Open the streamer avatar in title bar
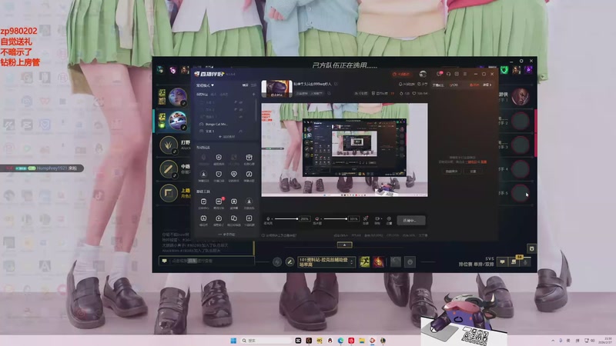Screen dimensions: 616x346 (423, 74)
